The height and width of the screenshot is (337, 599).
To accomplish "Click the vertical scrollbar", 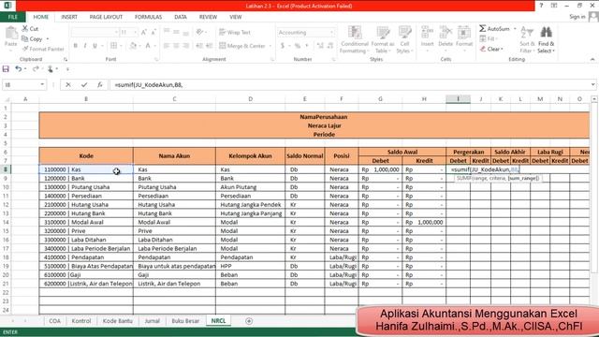I will click(594, 187).
